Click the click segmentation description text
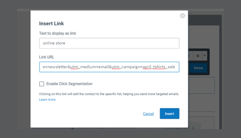This screenshot has height=138, width=241. 109,94
